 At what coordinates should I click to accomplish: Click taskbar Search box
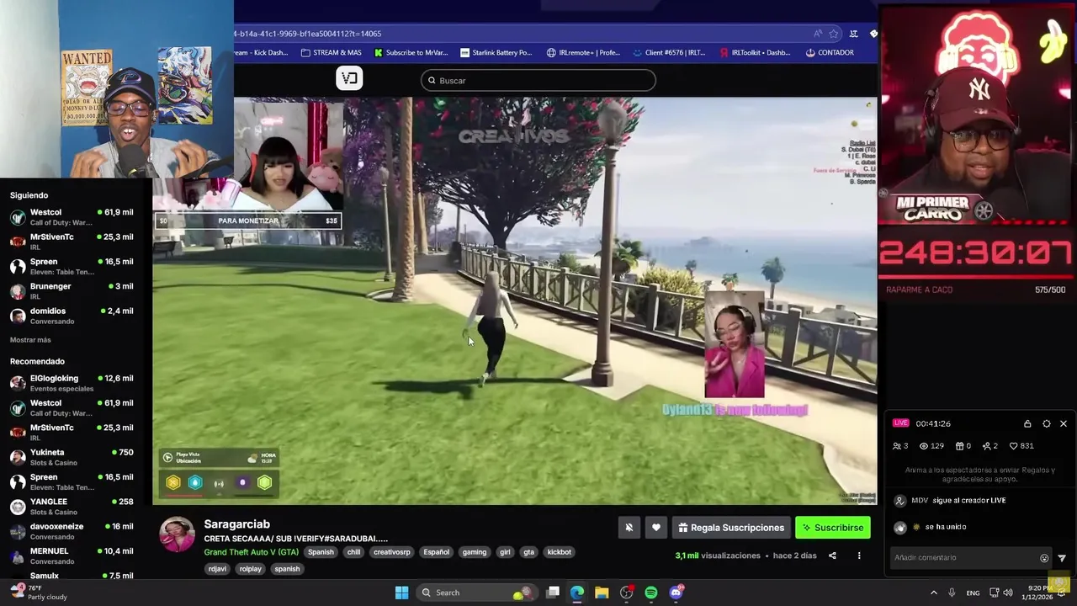tap(478, 593)
